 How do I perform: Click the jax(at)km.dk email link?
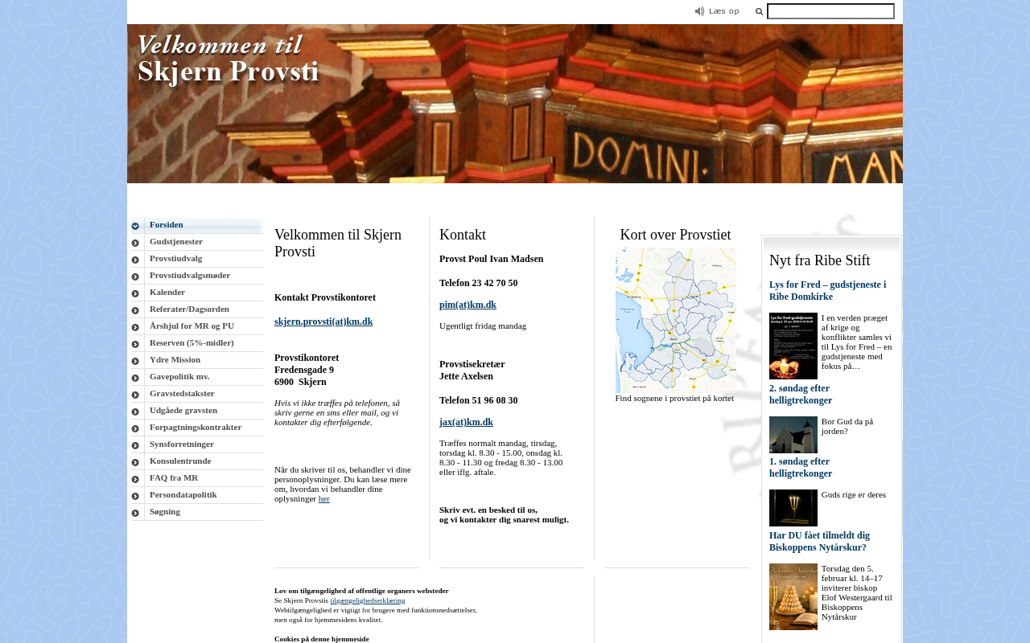coord(466,422)
